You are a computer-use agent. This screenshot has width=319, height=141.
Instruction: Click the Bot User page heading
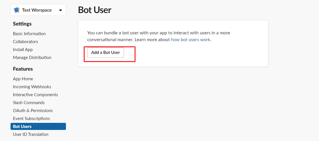click(x=94, y=10)
